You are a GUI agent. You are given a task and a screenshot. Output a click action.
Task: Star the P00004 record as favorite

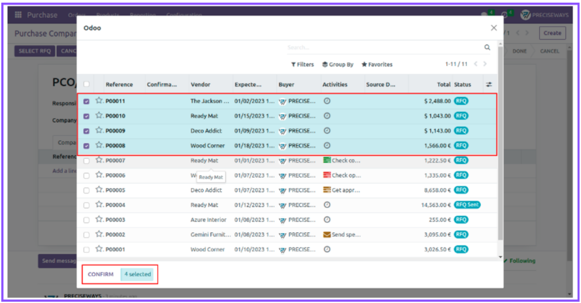coord(99,204)
